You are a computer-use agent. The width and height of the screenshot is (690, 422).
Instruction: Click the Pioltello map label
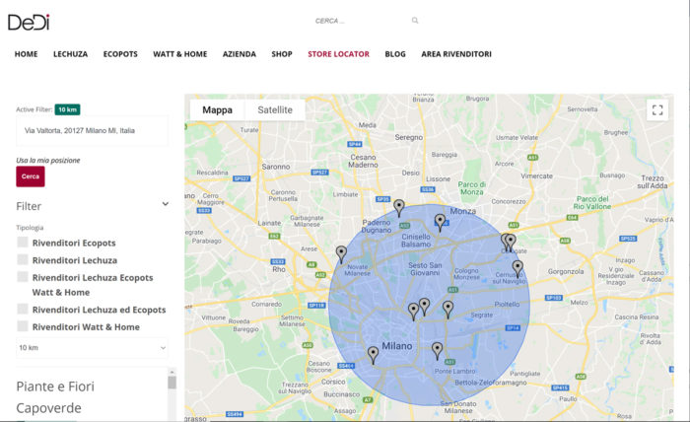[x=507, y=304]
